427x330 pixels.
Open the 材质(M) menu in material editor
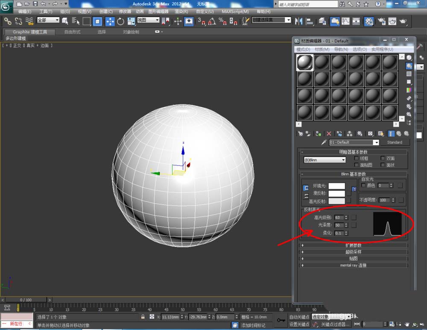point(322,50)
